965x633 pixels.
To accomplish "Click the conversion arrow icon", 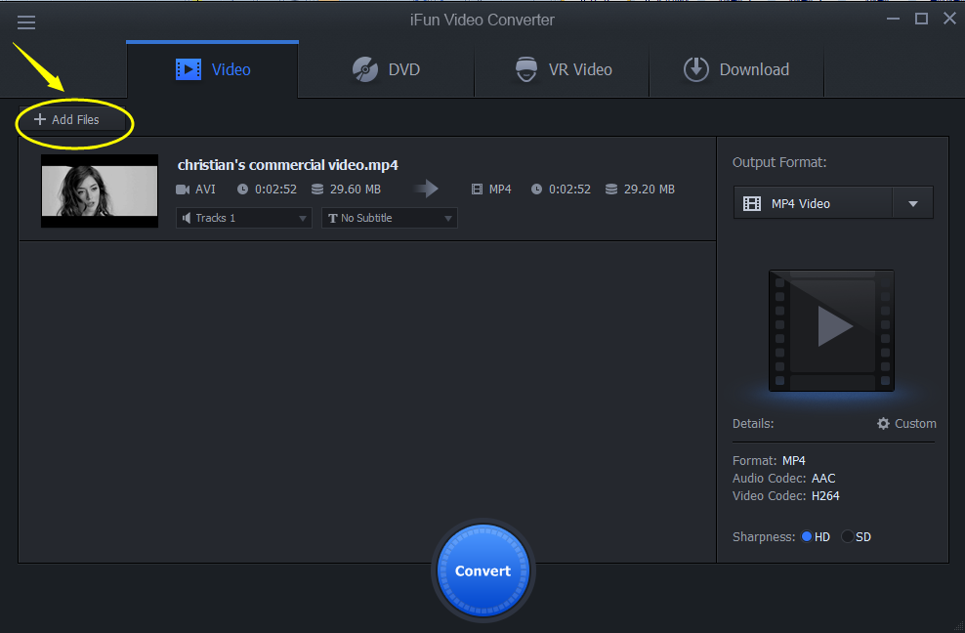I will (426, 189).
